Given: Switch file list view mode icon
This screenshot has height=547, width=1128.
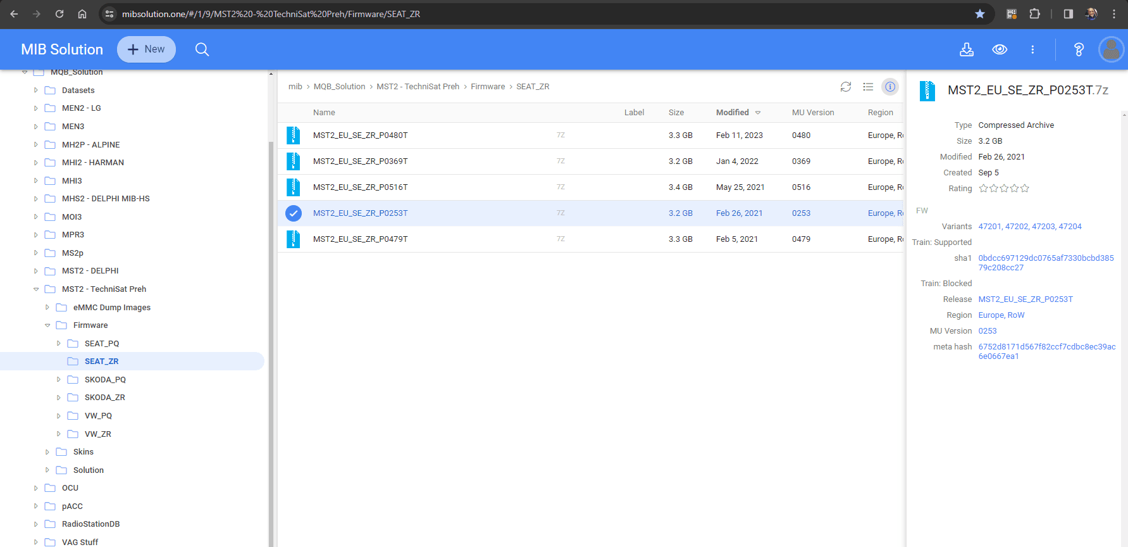Looking at the screenshot, I should coord(868,87).
